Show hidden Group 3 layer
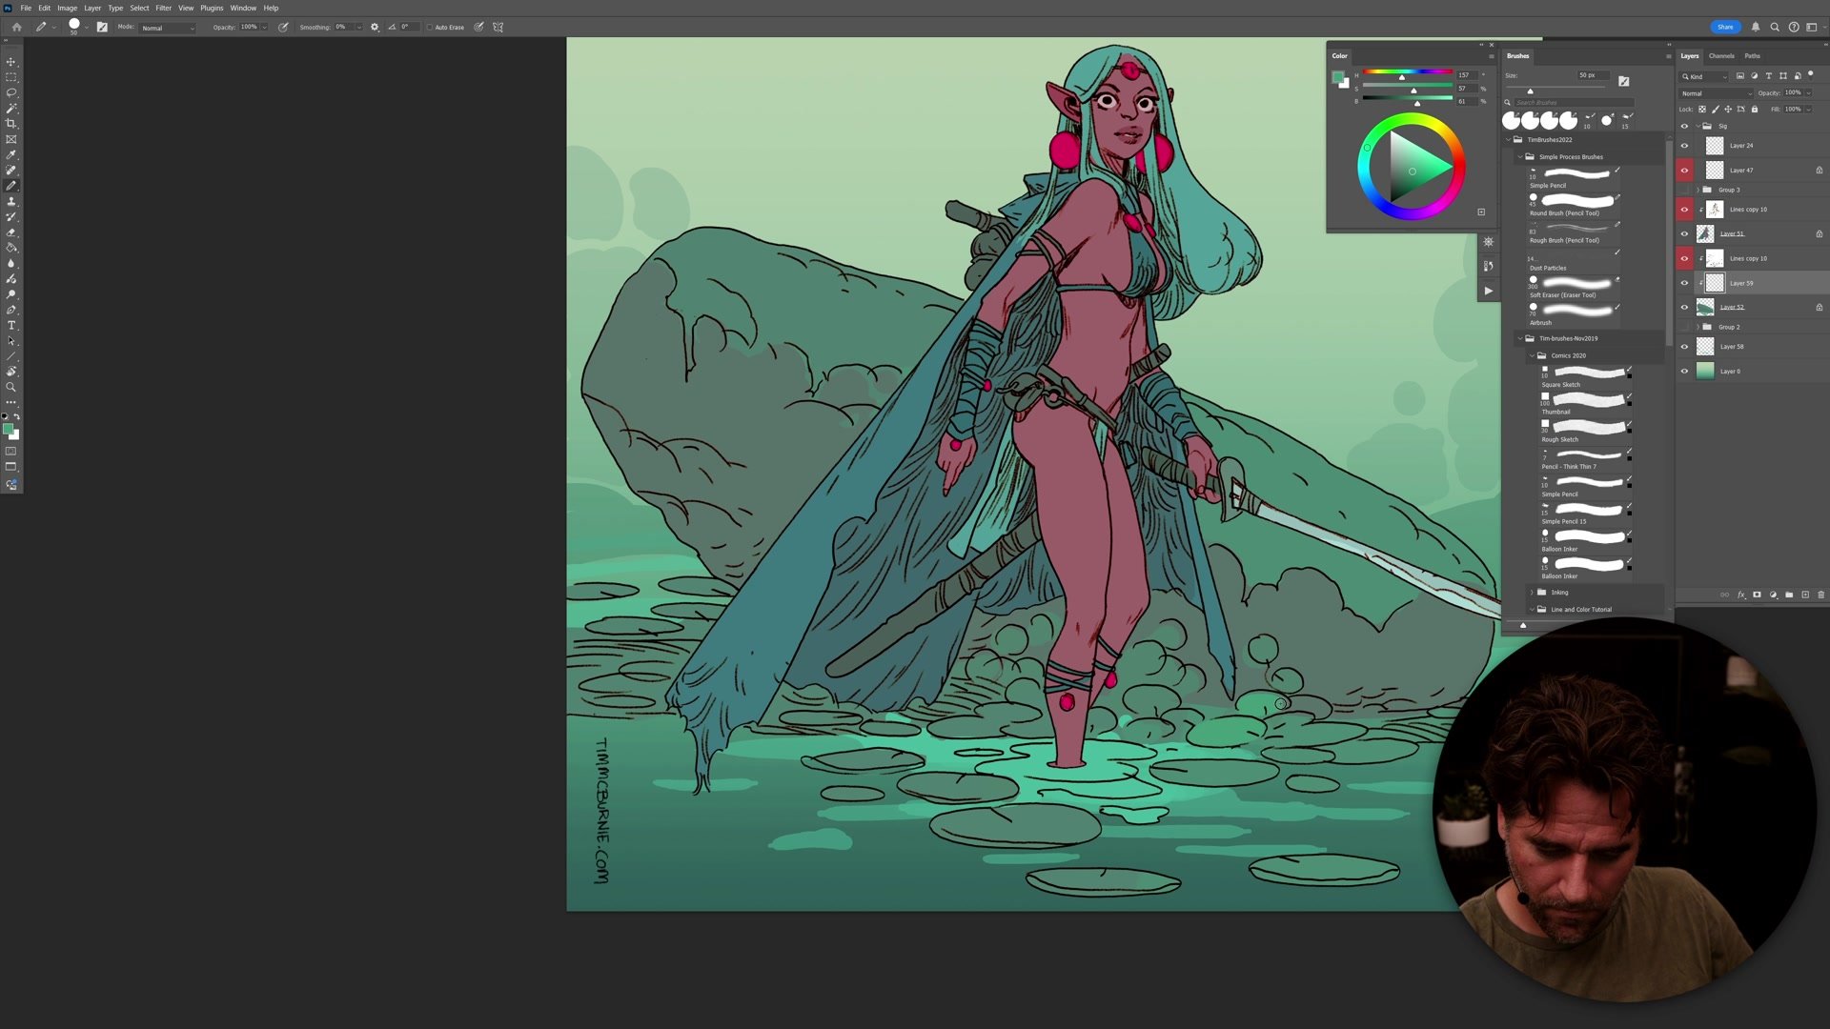The image size is (1830, 1029). (1684, 190)
